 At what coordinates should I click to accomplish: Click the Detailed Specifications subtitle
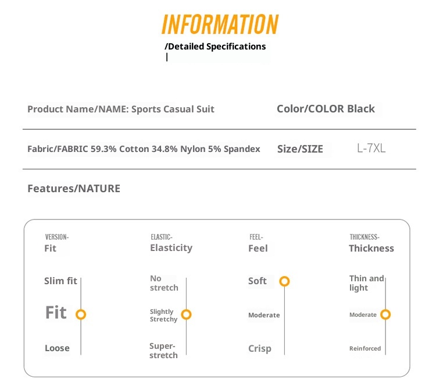click(x=215, y=47)
